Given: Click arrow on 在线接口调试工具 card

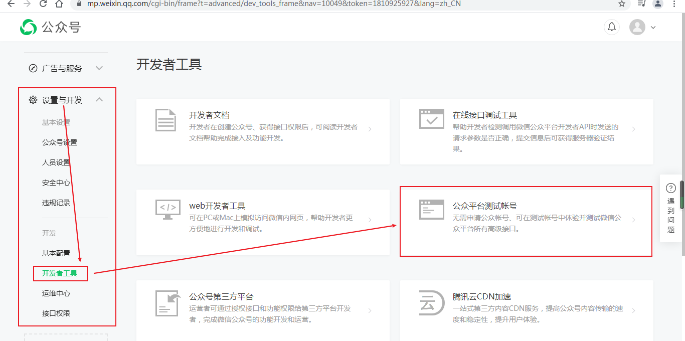Looking at the screenshot, I should [633, 129].
